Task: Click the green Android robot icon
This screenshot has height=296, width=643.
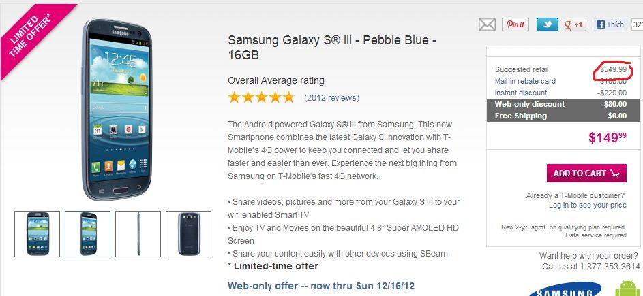Action: (x=627, y=289)
